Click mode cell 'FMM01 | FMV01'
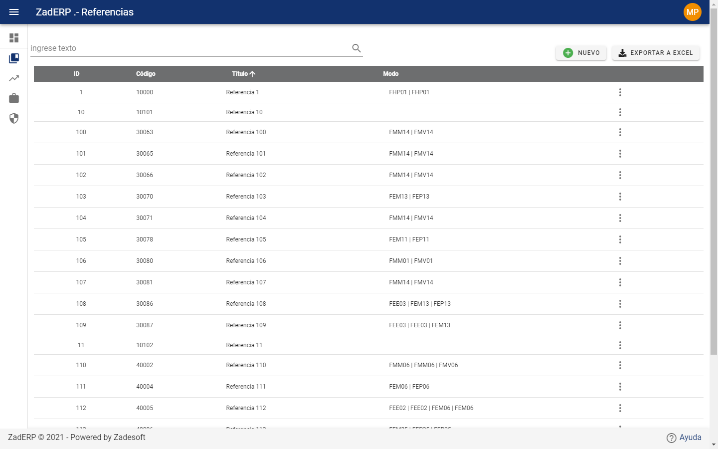 click(x=411, y=261)
